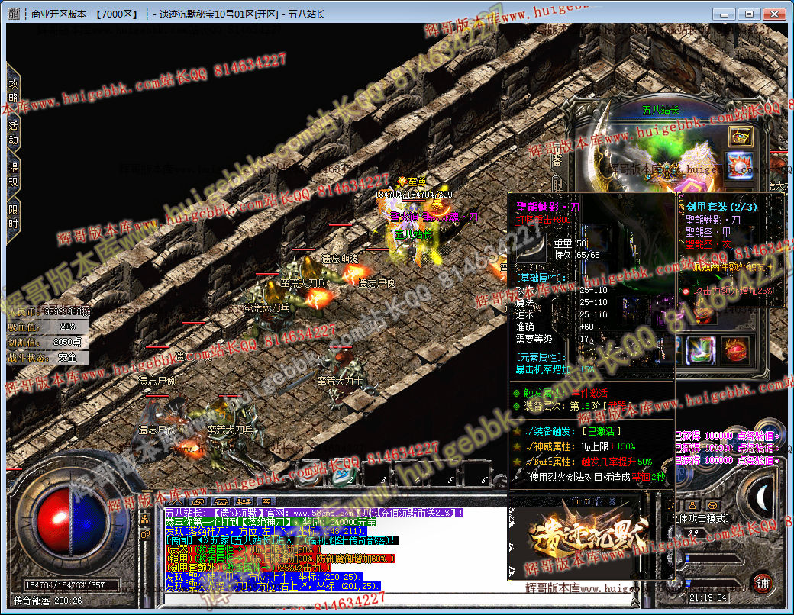Click the lower weight progress bar

[x=714, y=583]
